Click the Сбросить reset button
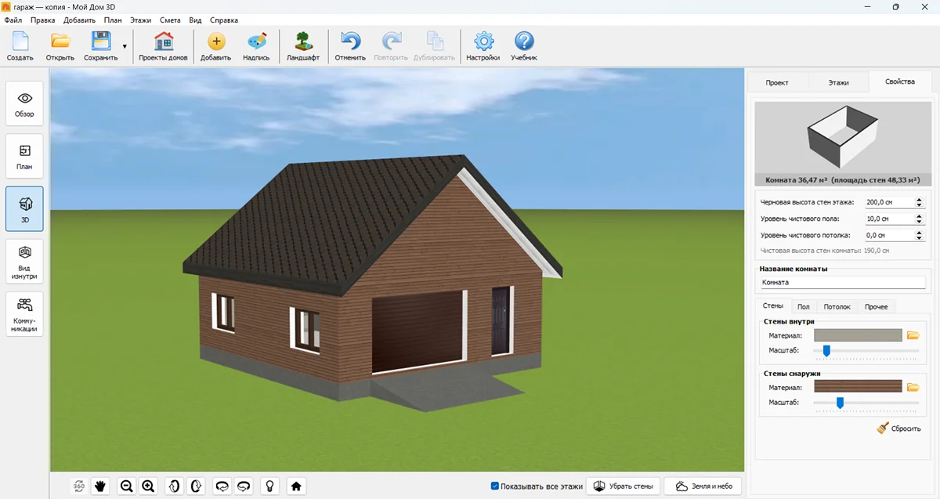940x499 pixels. [899, 428]
